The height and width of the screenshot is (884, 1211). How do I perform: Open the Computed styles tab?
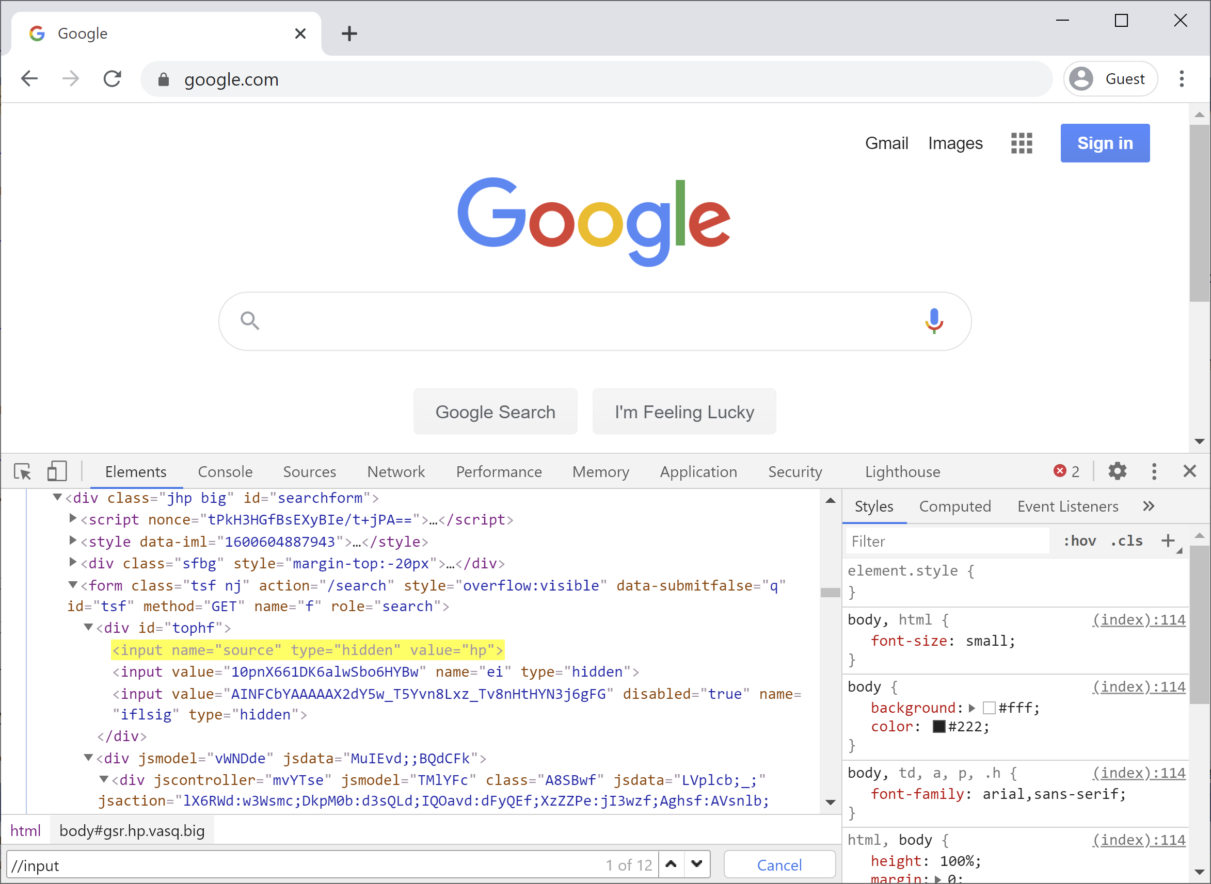955,506
